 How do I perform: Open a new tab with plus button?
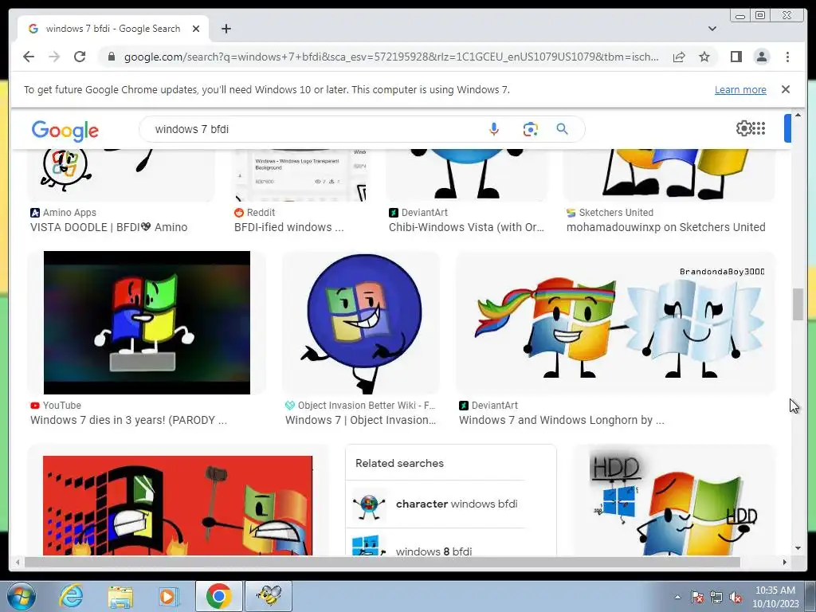[x=226, y=29]
